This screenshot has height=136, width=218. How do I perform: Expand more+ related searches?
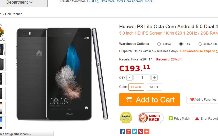[x=149, y=1]
